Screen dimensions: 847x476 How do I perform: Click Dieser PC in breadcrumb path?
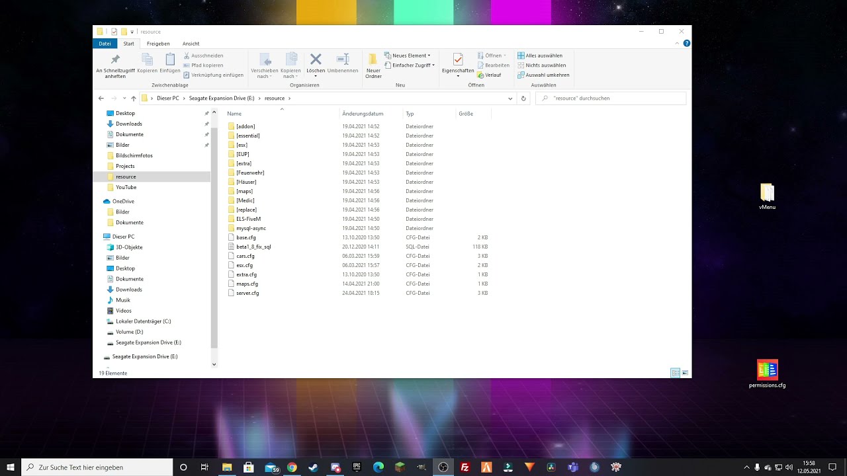pyautogui.click(x=168, y=99)
